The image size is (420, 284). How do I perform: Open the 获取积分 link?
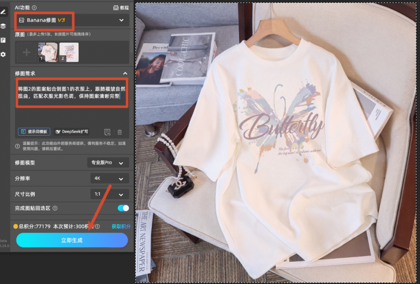coord(121,226)
